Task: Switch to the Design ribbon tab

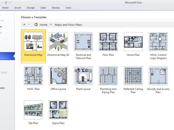Action: [31, 8]
